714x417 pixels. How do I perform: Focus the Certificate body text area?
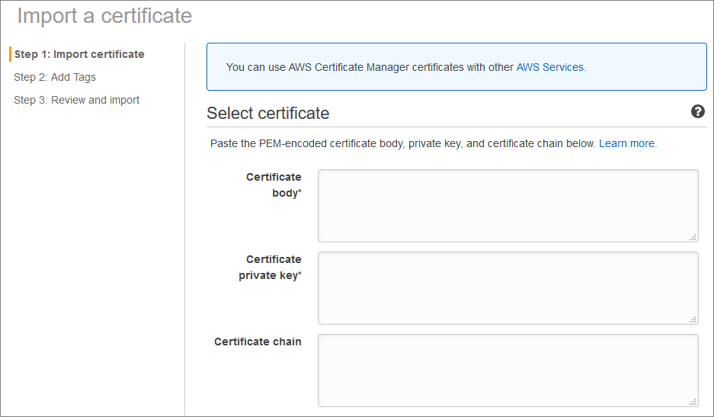(507, 206)
